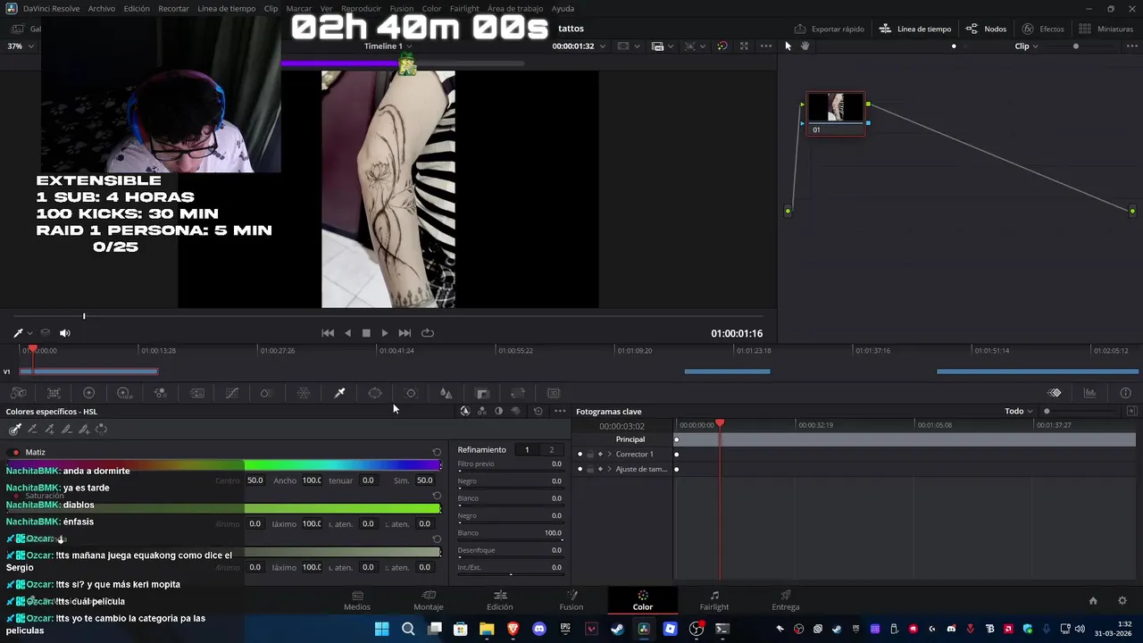Open the Key palette
This screenshot has height=643, width=1143.
pos(482,393)
